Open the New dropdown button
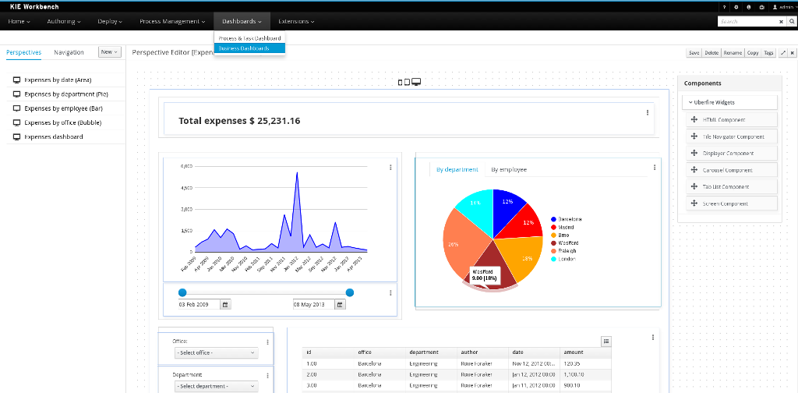This screenshot has width=798, height=393. pyautogui.click(x=110, y=52)
